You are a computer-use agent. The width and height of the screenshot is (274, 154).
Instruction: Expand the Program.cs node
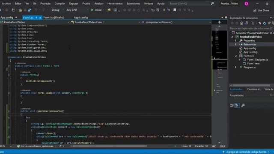pyautogui.click(x=235, y=67)
